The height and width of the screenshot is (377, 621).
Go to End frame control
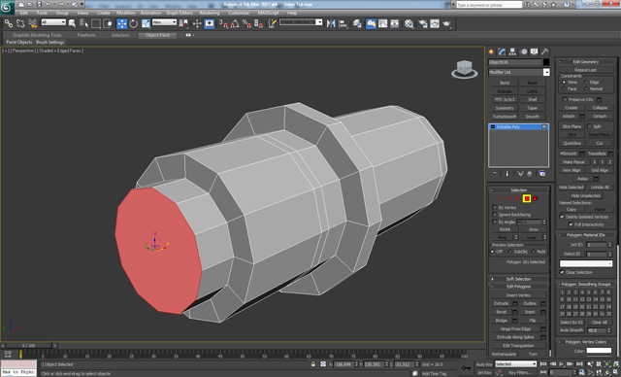point(579,364)
